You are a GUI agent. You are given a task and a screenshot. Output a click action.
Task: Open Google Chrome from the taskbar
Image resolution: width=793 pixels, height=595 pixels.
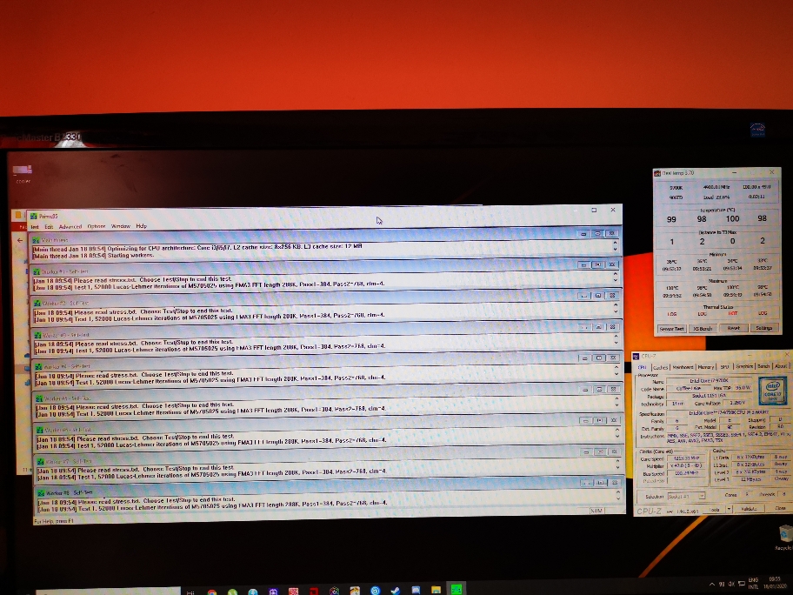tap(212, 592)
